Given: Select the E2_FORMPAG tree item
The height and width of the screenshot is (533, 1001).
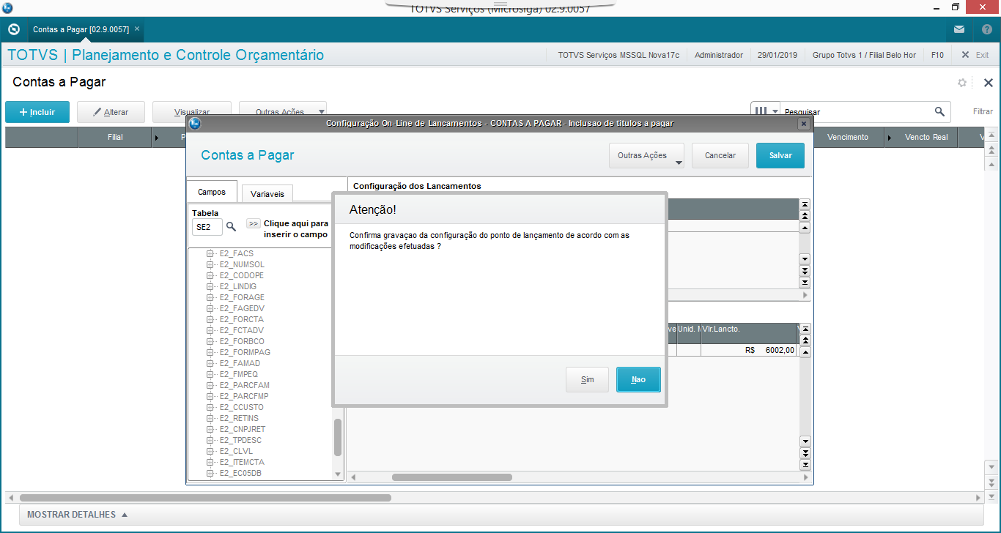Looking at the screenshot, I should click(245, 352).
